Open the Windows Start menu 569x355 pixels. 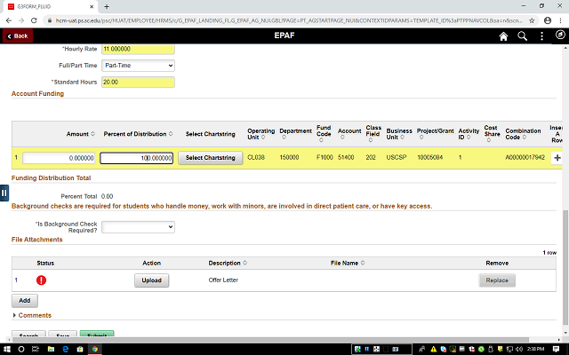tap(6, 349)
